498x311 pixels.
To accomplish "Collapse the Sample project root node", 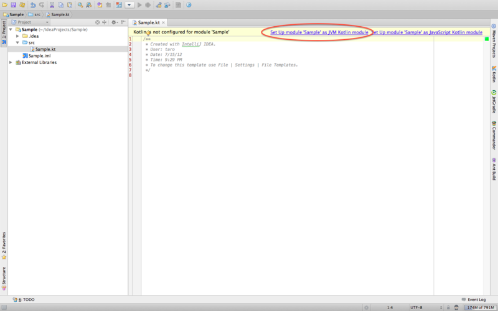I will [x=11, y=29].
